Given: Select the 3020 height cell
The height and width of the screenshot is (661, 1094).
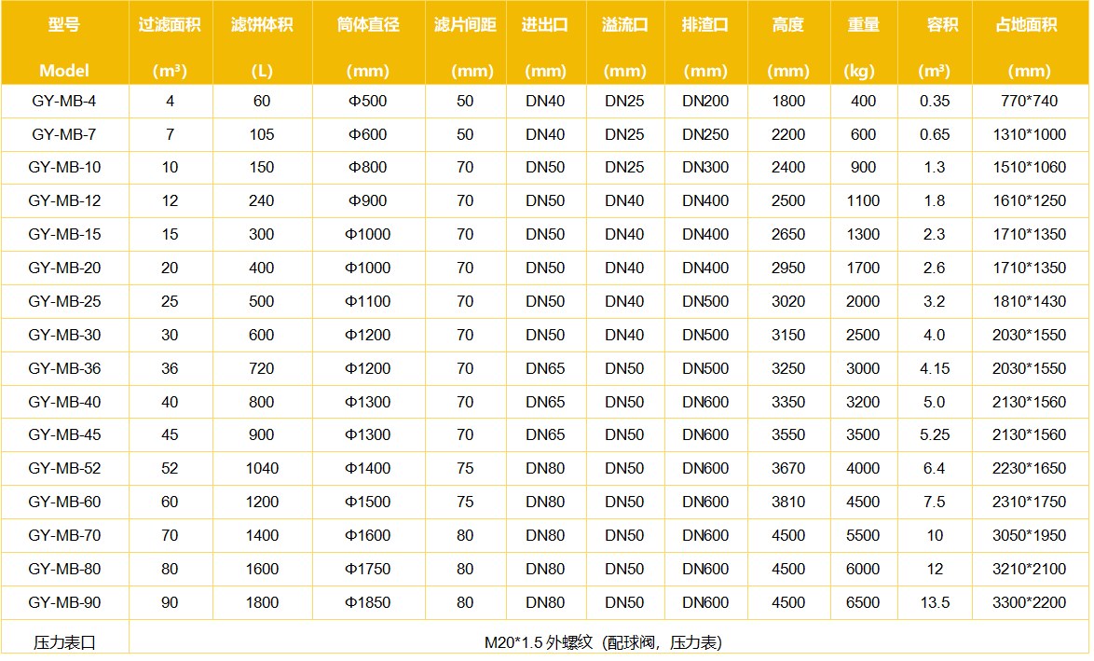Looking at the screenshot, I should [788, 301].
